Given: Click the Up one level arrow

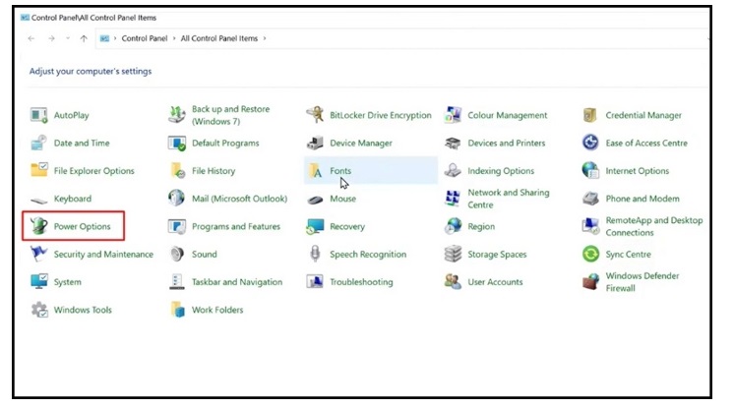Looking at the screenshot, I should [x=83, y=38].
